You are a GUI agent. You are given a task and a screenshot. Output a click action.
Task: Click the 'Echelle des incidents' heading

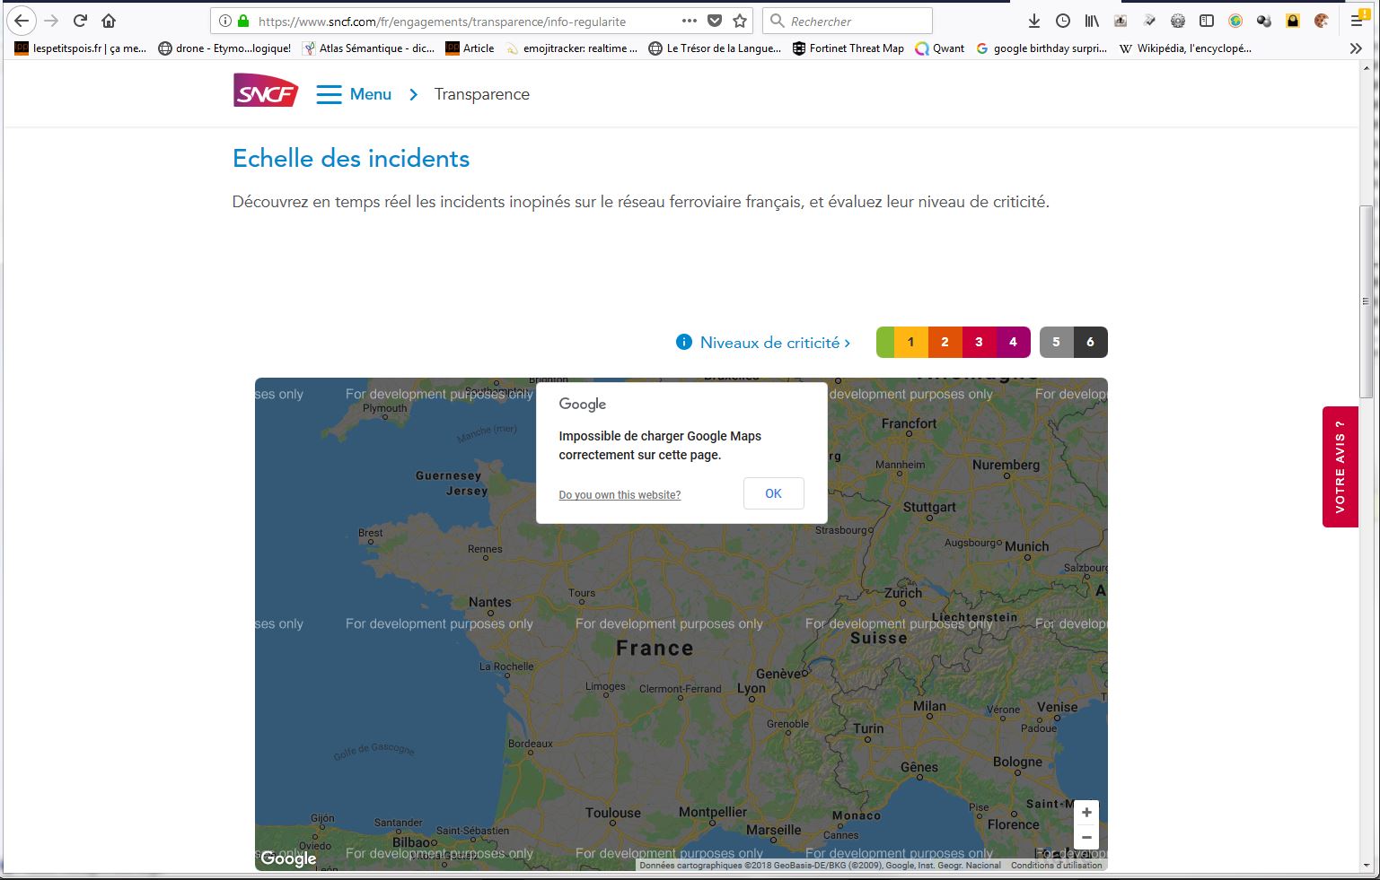click(351, 159)
